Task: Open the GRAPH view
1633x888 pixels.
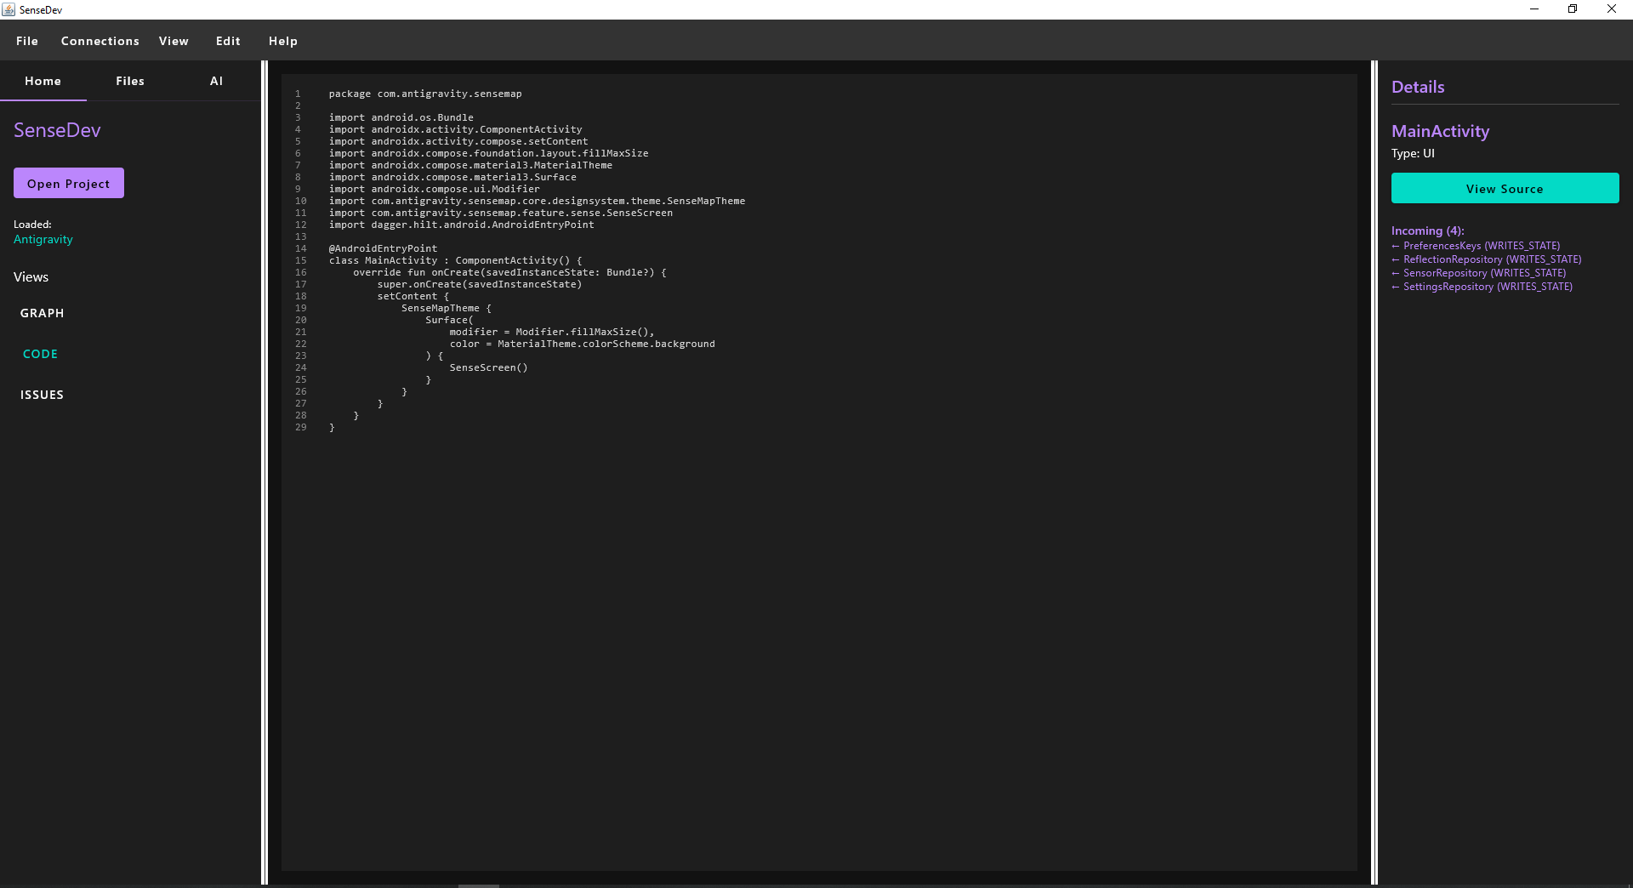Action: 42,312
